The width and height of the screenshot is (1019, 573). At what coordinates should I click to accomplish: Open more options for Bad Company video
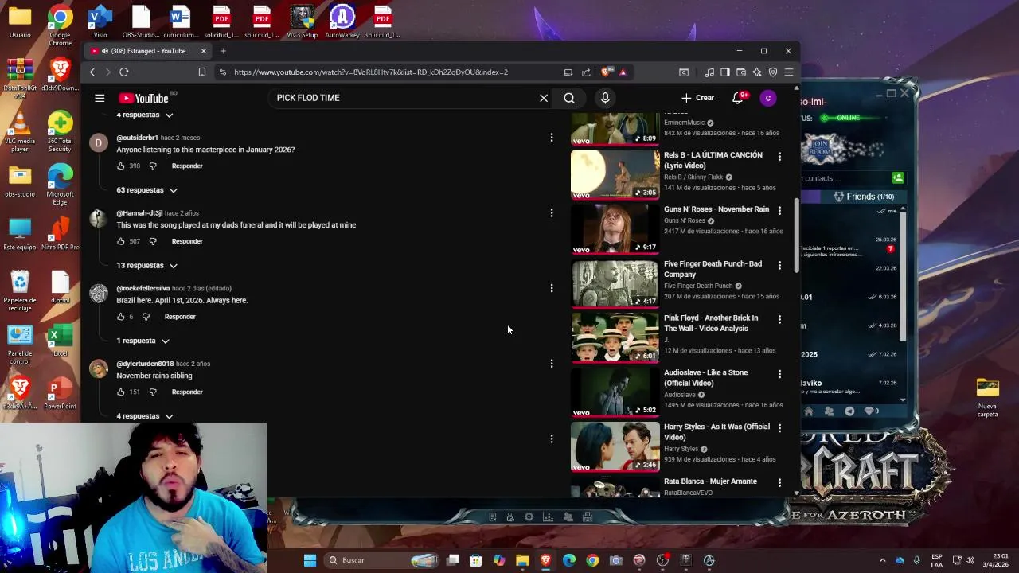[779, 265]
